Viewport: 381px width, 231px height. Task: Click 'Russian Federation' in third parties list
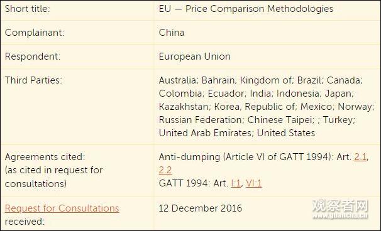200,120
